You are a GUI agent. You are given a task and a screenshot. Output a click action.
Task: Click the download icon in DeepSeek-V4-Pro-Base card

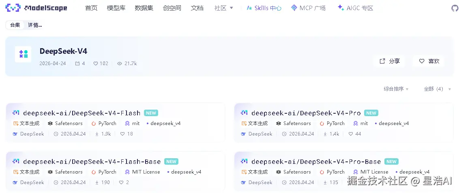coord(325,182)
